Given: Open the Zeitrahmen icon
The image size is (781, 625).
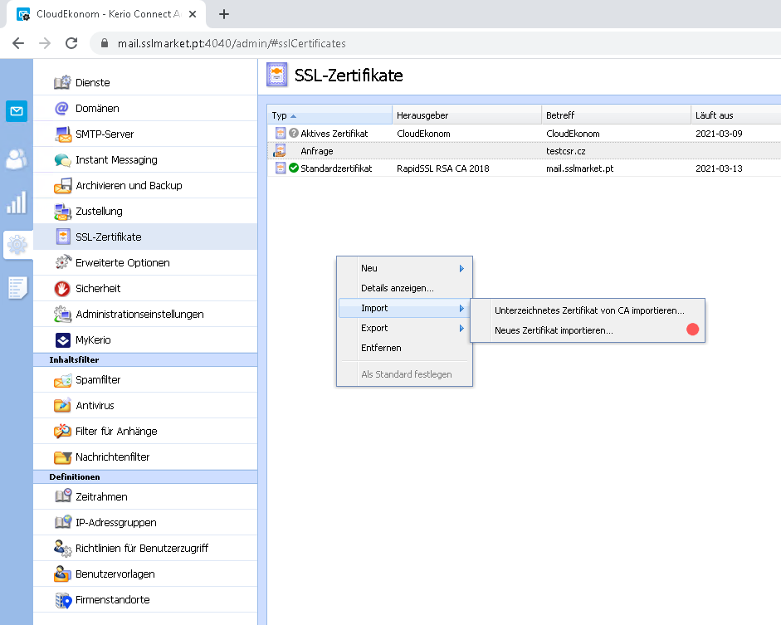Looking at the screenshot, I should tap(63, 496).
